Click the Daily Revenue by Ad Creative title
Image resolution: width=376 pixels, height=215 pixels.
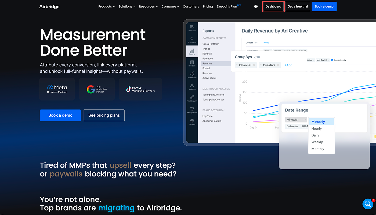(274, 31)
